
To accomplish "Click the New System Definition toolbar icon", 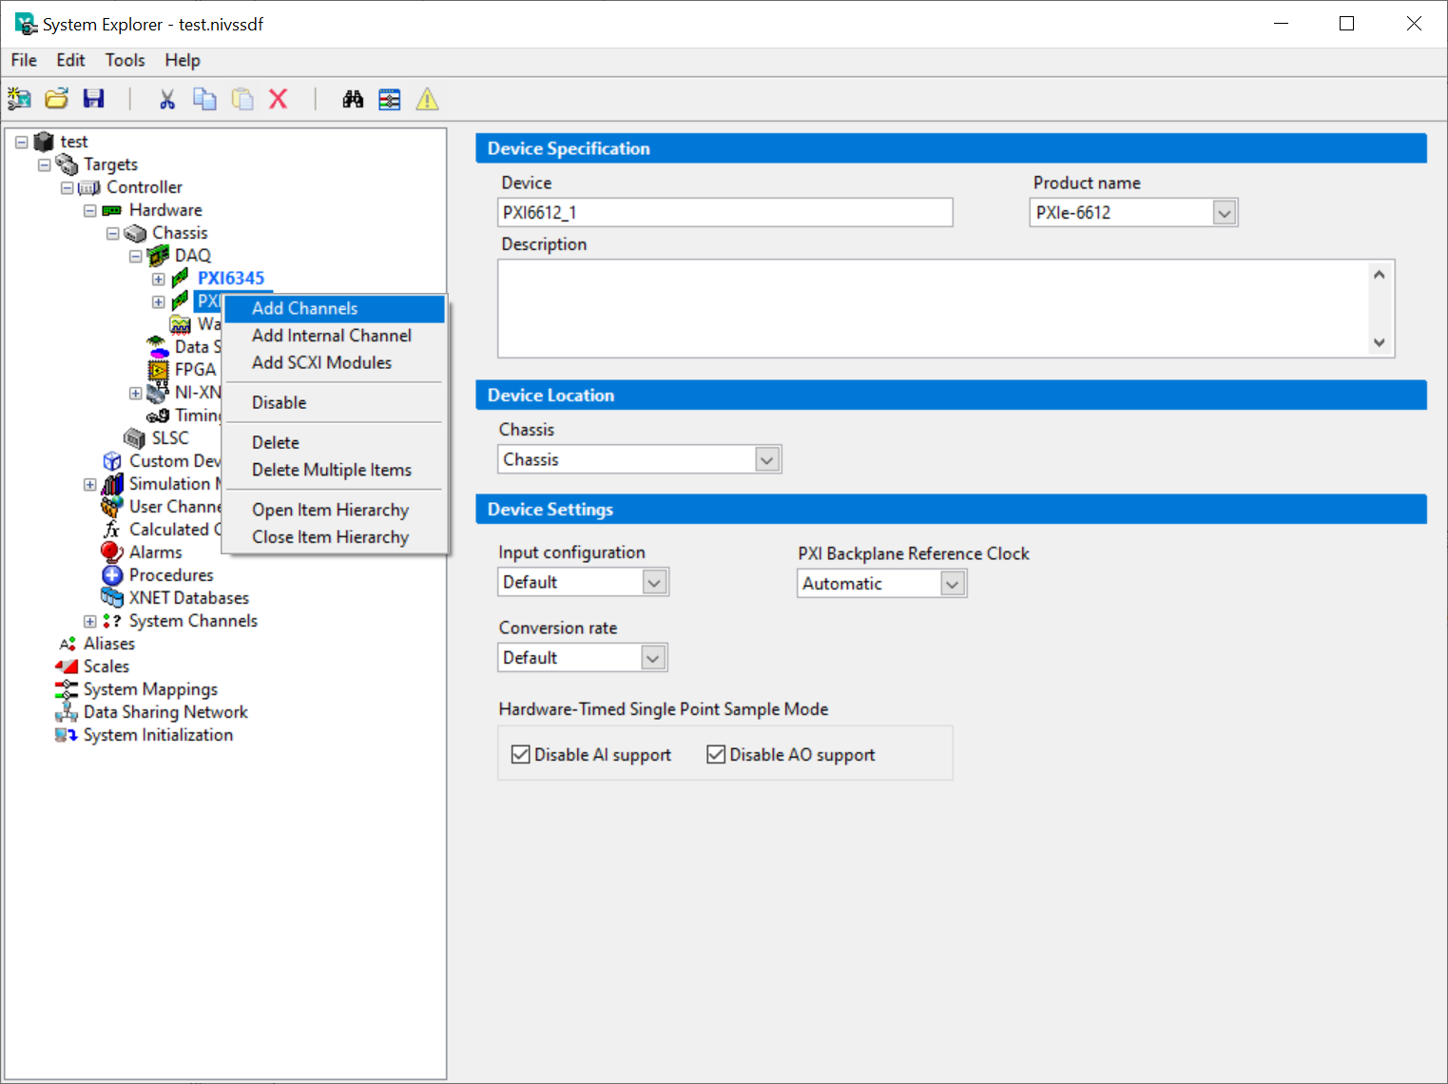I will [x=19, y=99].
